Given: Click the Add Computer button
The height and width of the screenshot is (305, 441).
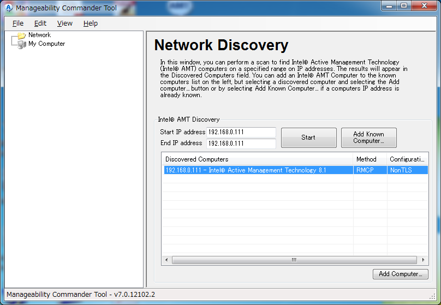Looking at the screenshot, I should tap(401, 274).
